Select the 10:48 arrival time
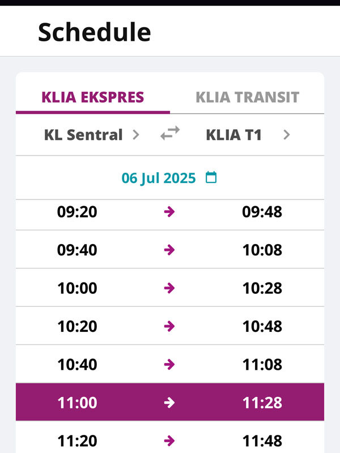The height and width of the screenshot is (453, 340). (x=262, y=327)
